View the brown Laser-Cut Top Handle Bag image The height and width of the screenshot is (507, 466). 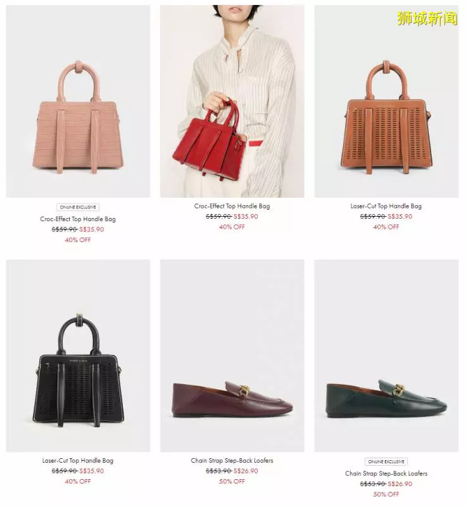(387, 101)
